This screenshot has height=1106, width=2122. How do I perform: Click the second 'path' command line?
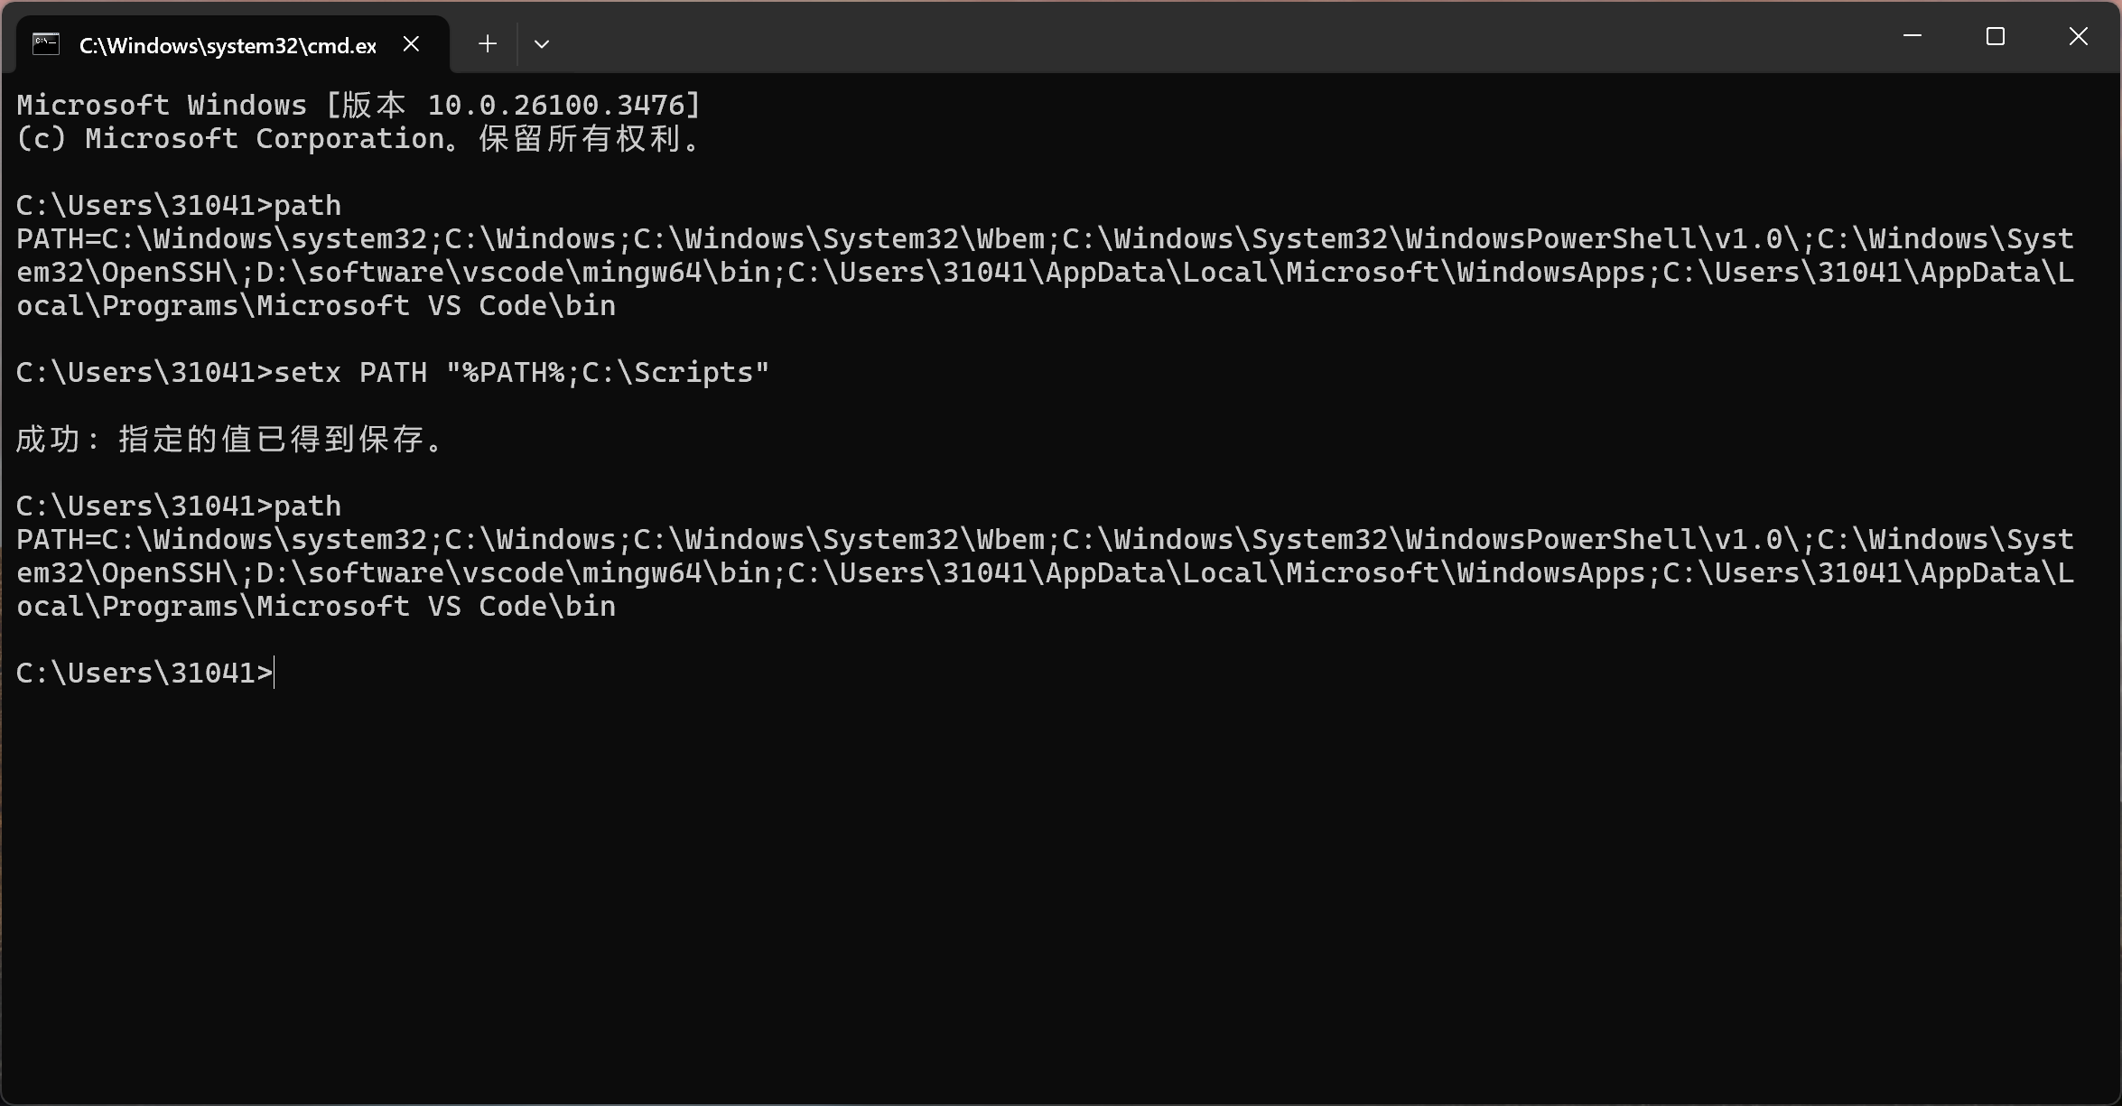click(x=179, y=507)
